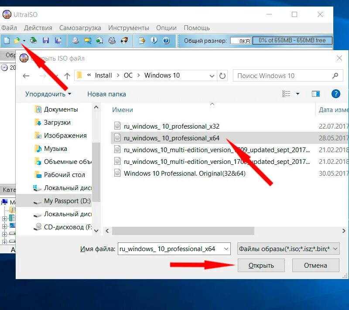Click the file list scroll left arrow
The width and height of the screenshot is (349, 310).
point(107,231)
